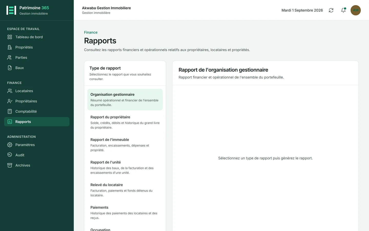Select Relevé du locataire report
This screenshot has width=369, height=231.
[x=125, y=190]
